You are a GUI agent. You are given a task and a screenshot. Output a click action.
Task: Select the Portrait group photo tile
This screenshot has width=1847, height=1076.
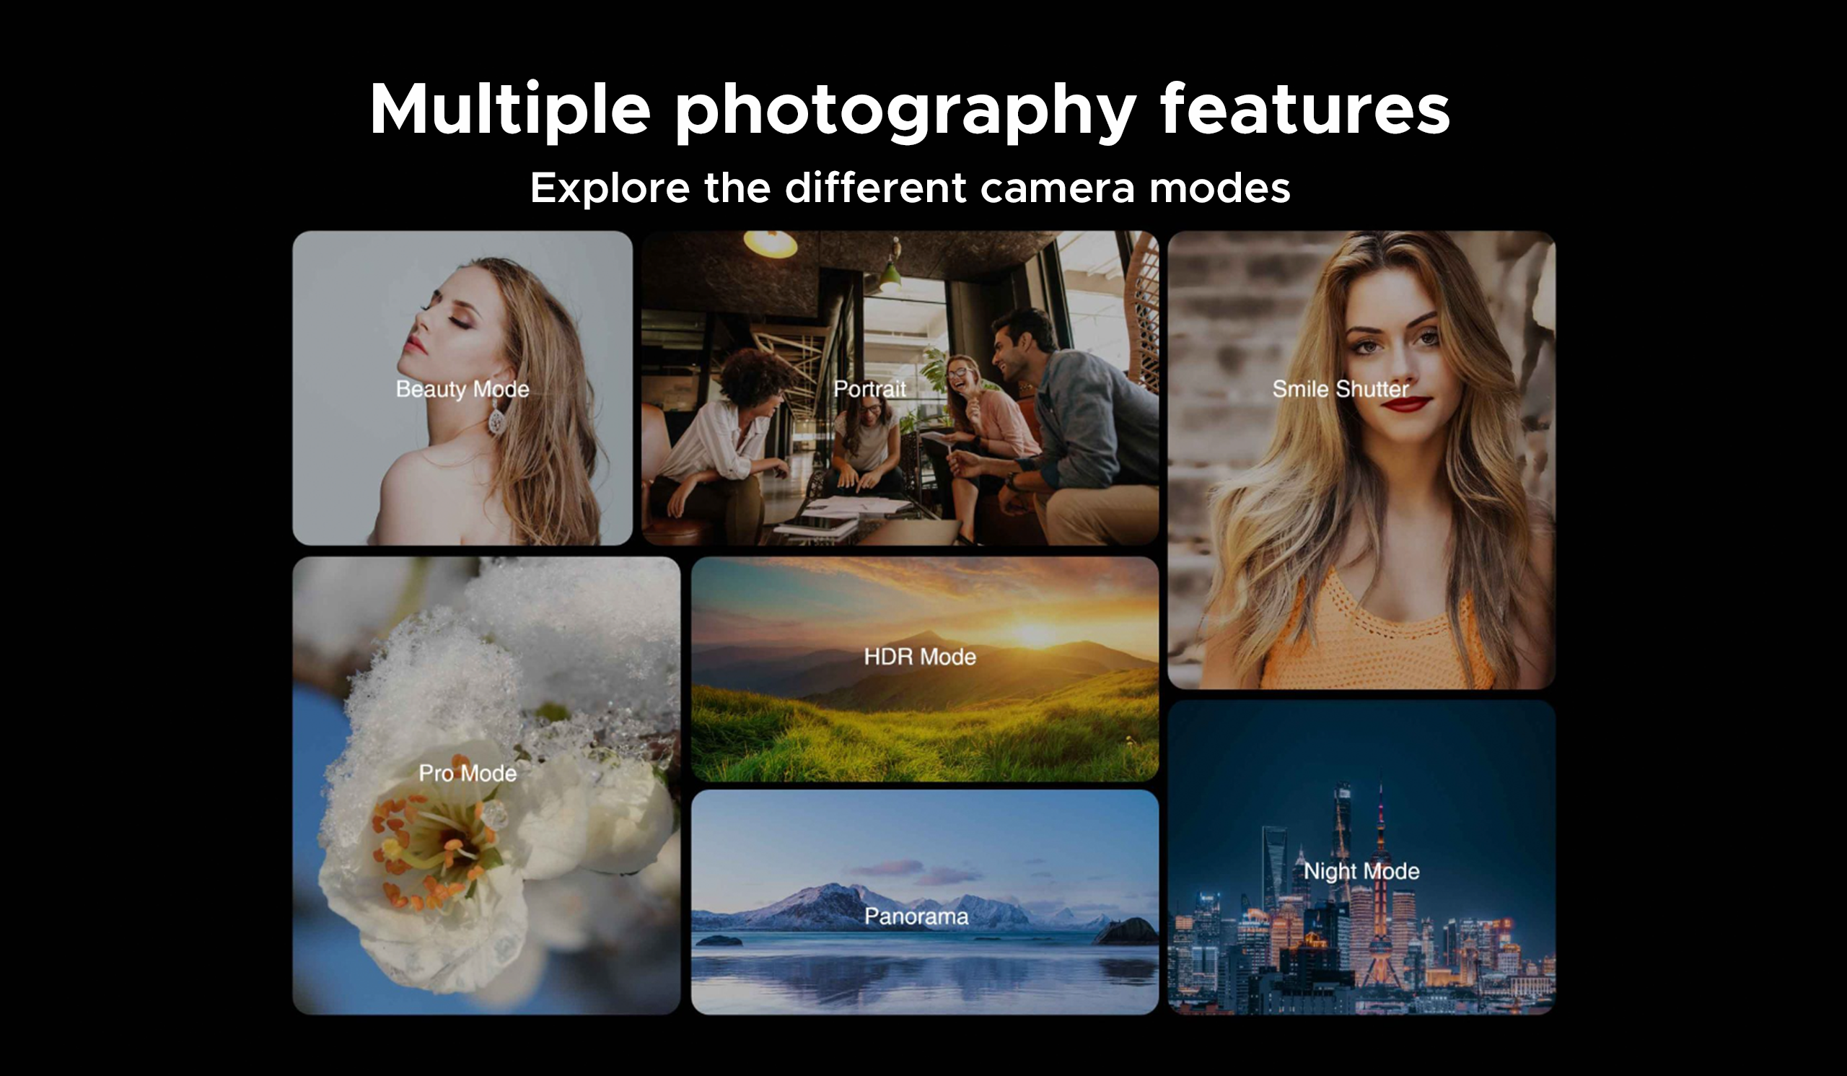900,388
